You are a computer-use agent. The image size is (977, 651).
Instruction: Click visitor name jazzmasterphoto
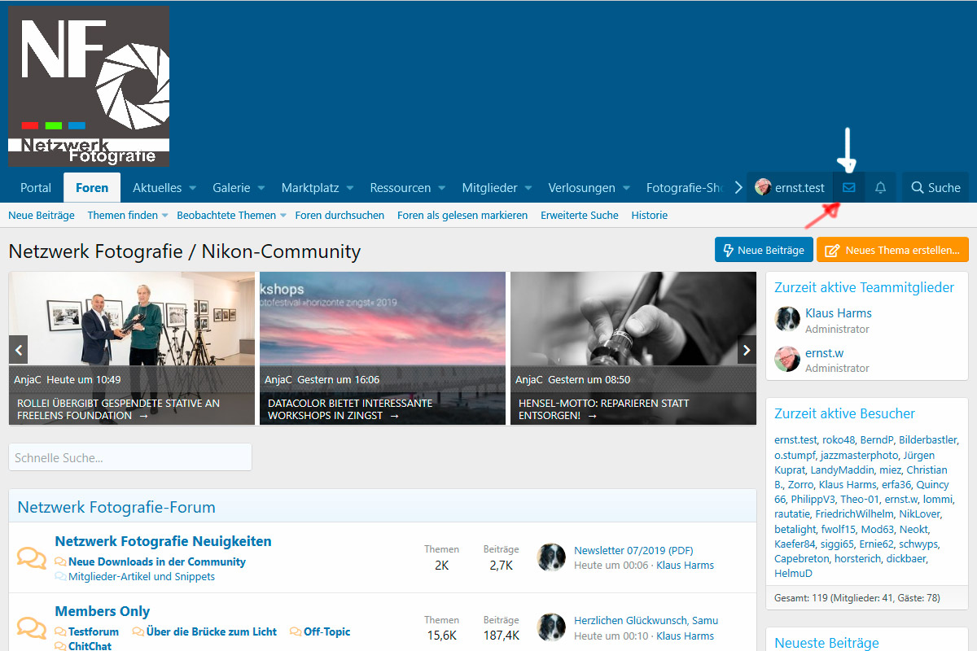[x=859, y=455]
